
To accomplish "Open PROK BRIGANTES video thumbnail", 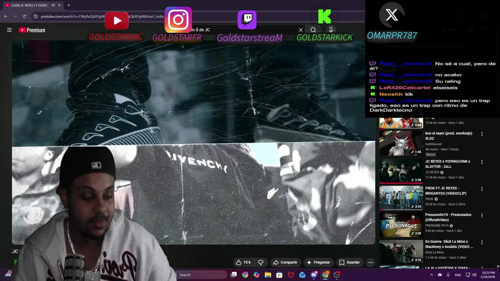I will pos(401,197).
